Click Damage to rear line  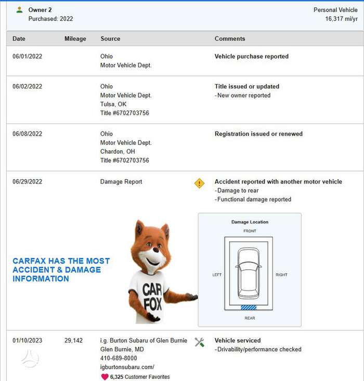click(237, 191)
